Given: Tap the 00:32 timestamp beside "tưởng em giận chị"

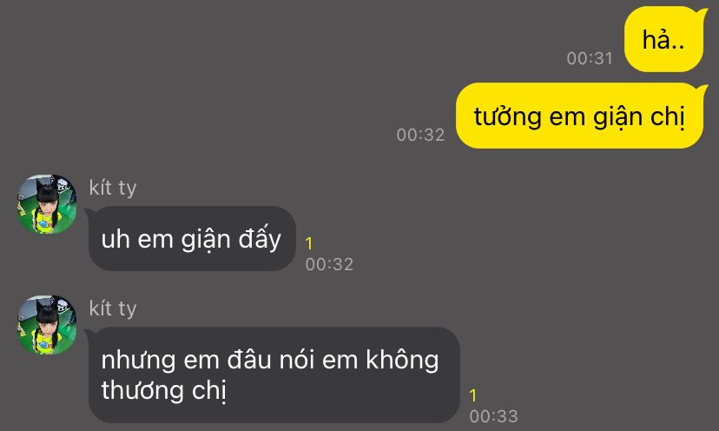Looking at the screenshot, I should 420,135.
